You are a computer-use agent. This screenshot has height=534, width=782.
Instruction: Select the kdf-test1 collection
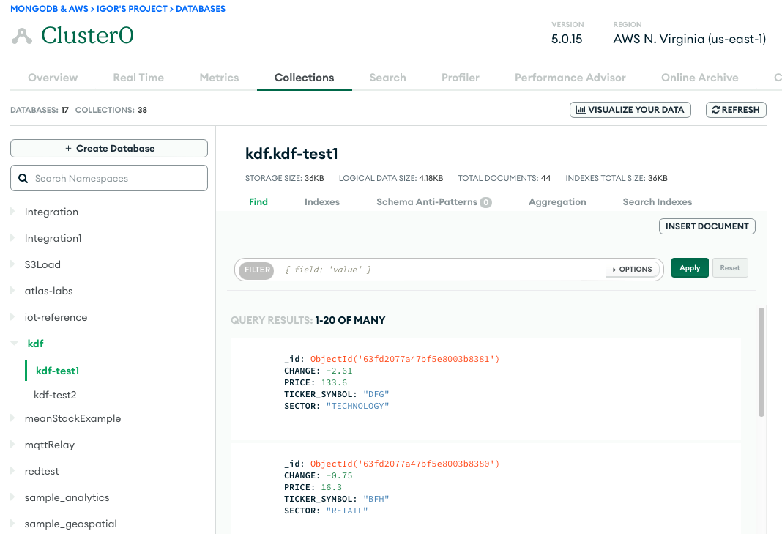(57, 371)
